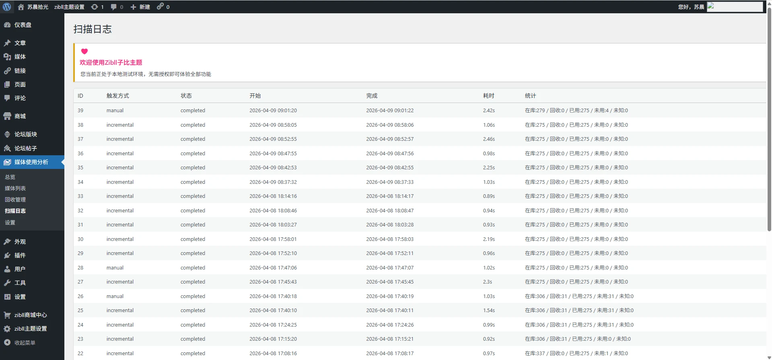
Task: Open the 插件 plugins menu
Action: [20, 255]
